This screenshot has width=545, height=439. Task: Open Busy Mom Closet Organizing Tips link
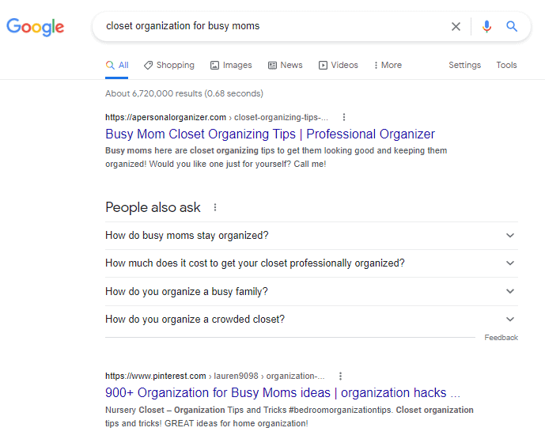click(x=270, y=134)
